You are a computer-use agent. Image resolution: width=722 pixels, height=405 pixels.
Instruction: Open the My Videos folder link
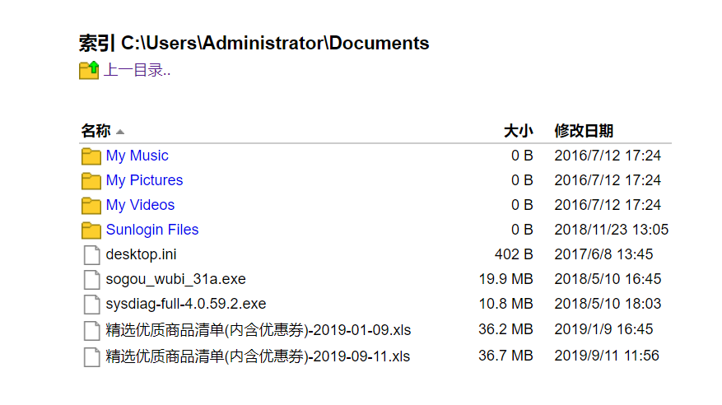click(140, 205)
